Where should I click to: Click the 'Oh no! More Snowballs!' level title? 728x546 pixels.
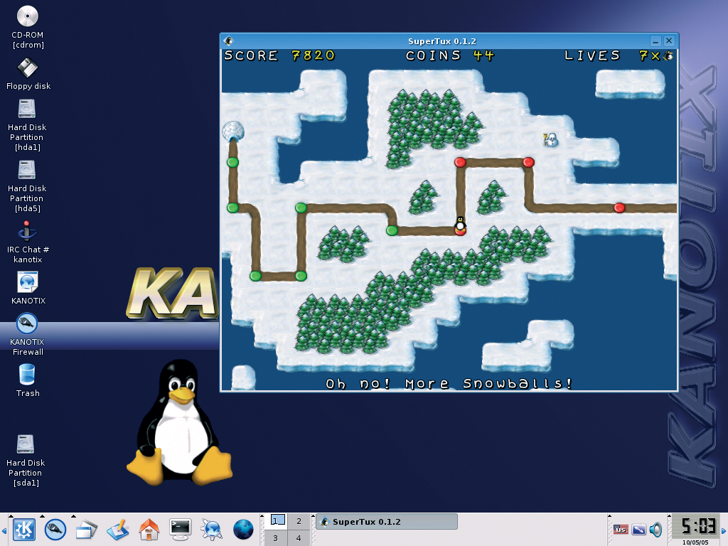(449, 383)
